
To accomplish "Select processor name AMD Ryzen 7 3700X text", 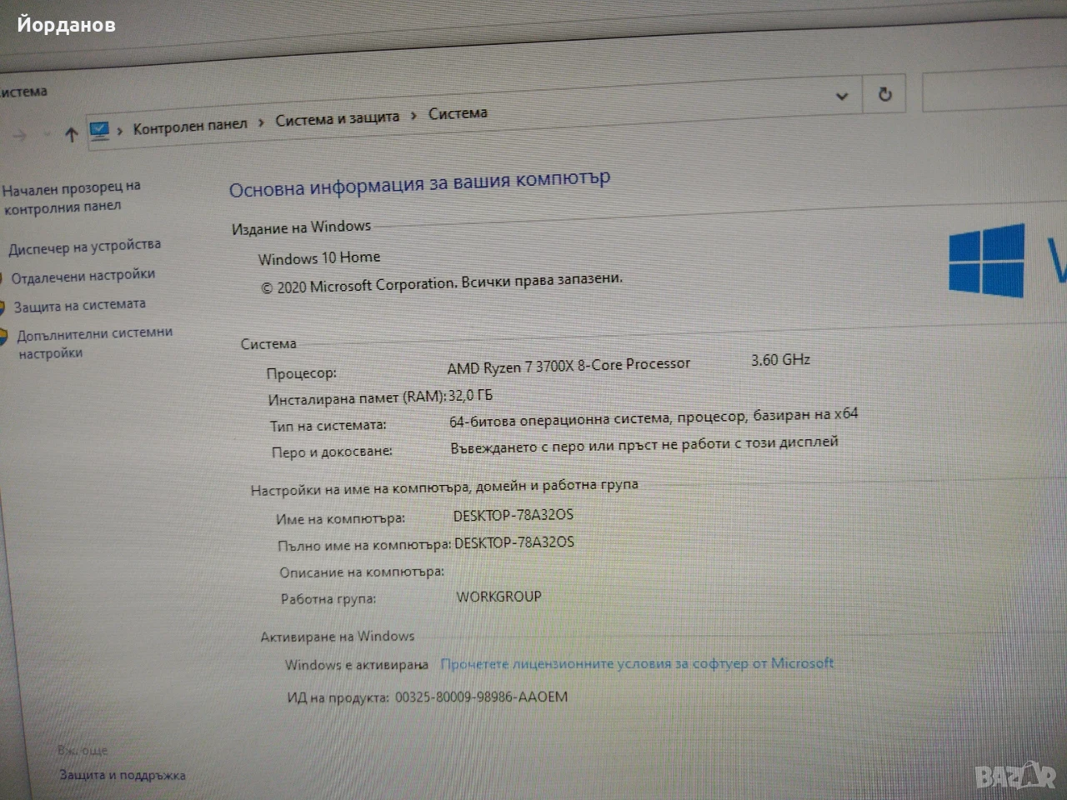I will pos(569,365).
